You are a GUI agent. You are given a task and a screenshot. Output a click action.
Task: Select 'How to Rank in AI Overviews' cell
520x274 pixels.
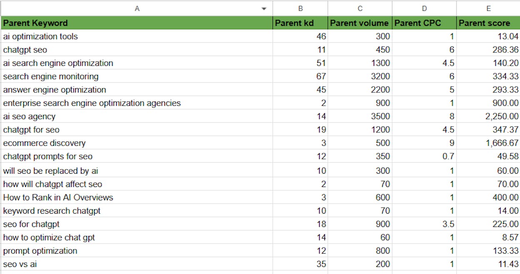tap(137, 197)
